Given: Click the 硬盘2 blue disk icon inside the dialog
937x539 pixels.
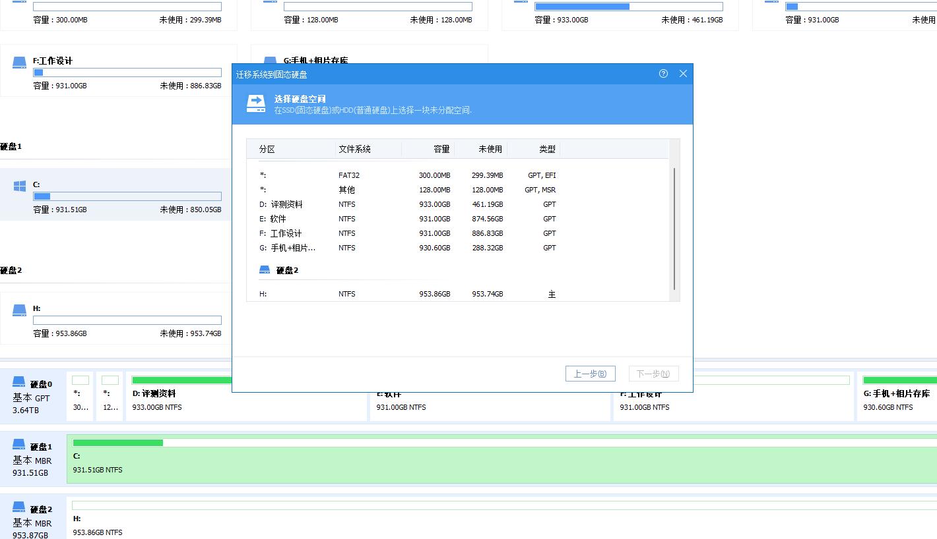Looking at the screenshot, I should [264, 269].
